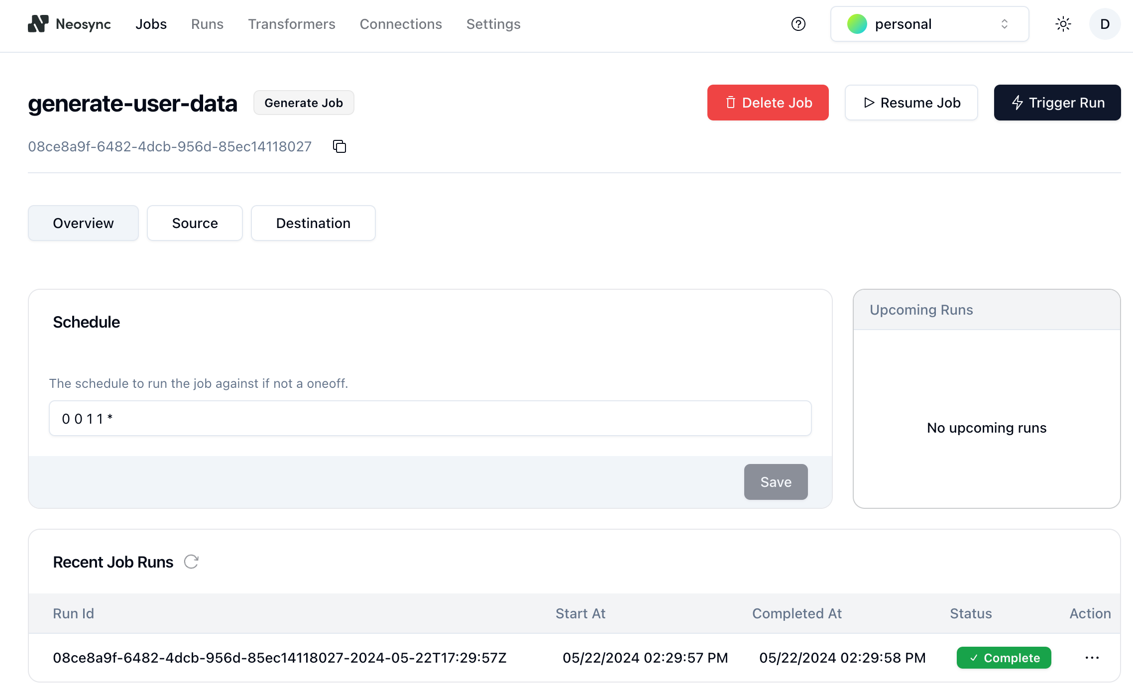The image size is (1133, 695).
Task: Edit the cron schedule input field
Action: (430, 418)
